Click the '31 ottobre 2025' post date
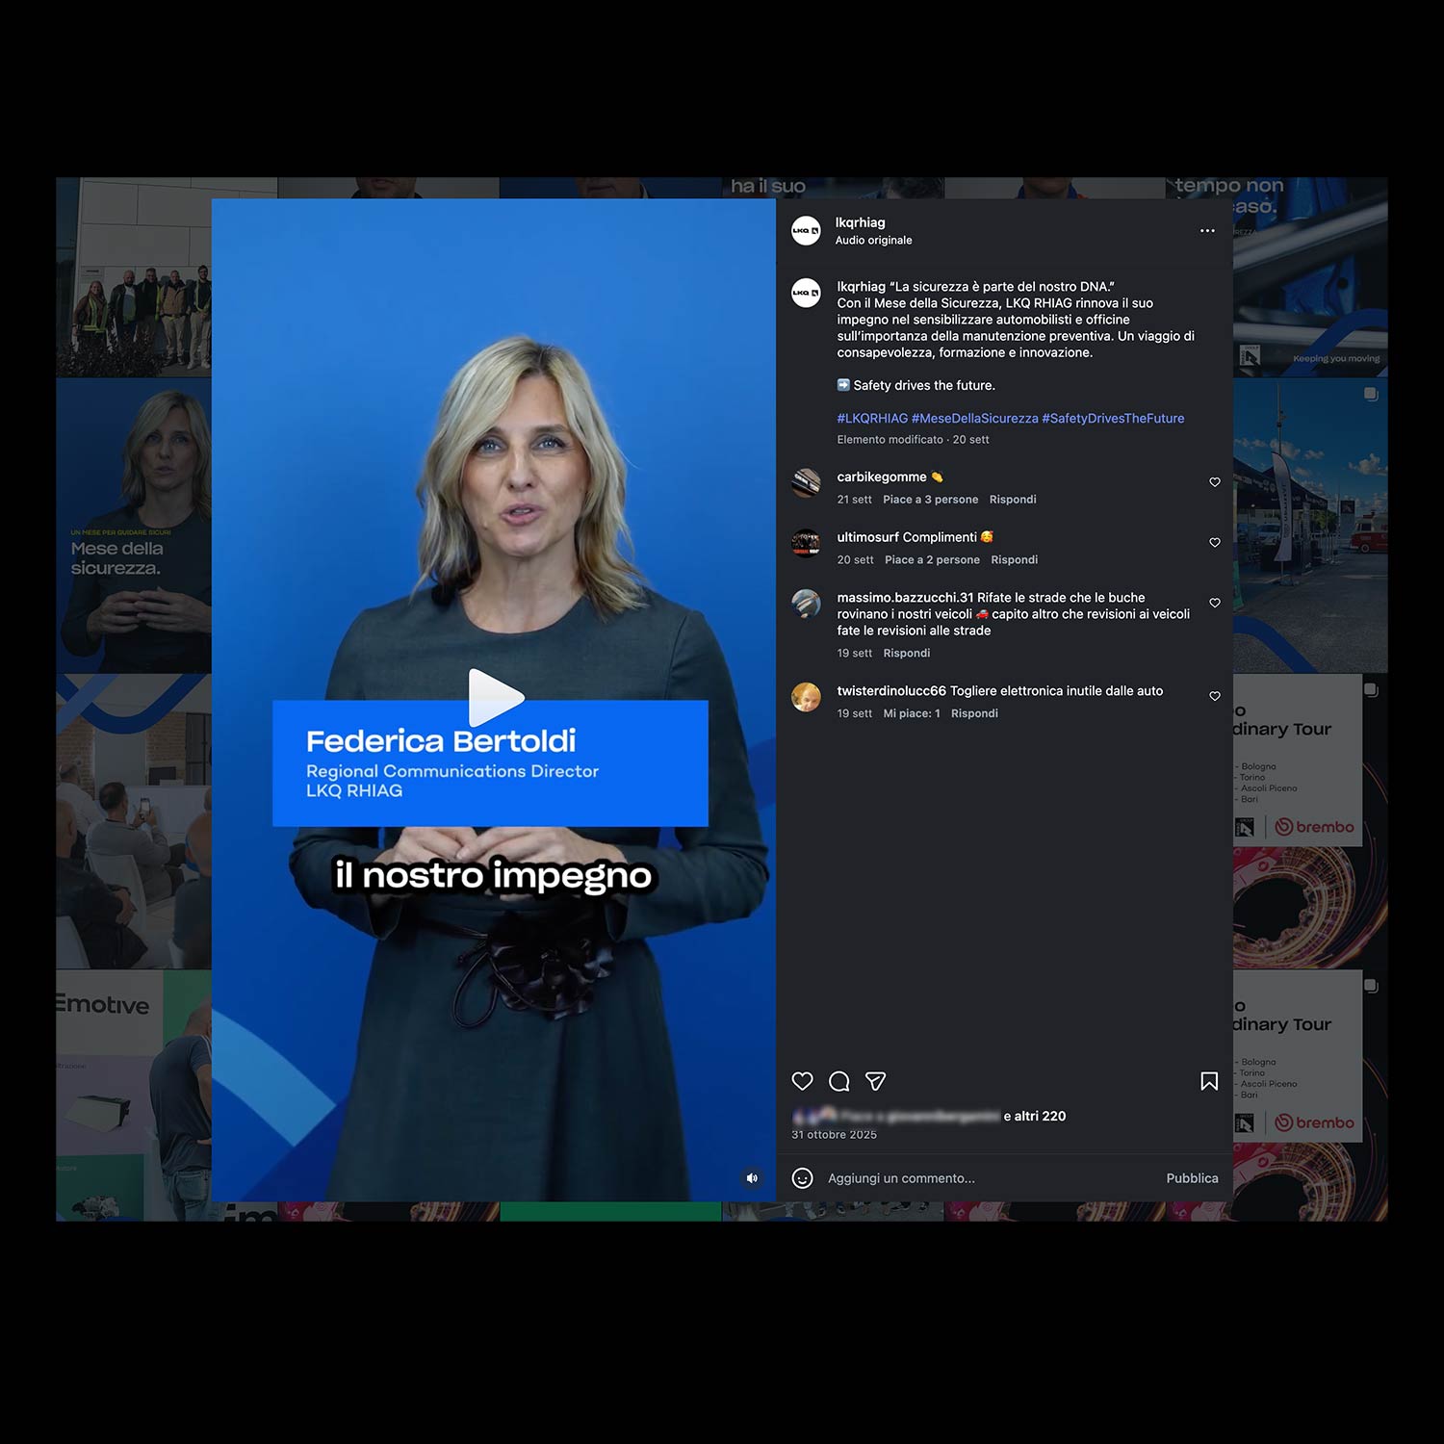Viewport: 1444px width, 1444px height. pos(835,1135)
